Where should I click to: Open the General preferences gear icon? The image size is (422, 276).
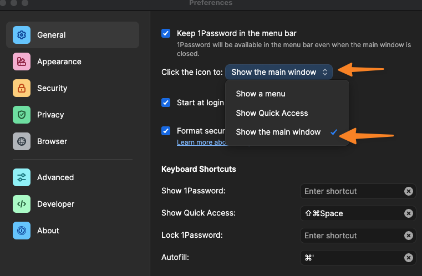[22, 35]
